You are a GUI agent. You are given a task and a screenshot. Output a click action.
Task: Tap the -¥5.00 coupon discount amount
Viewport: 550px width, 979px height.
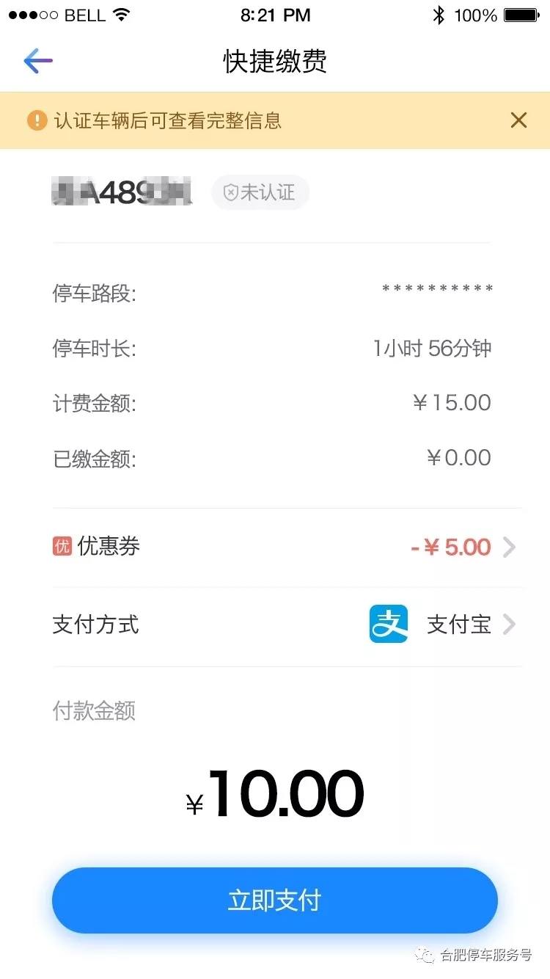pos(451,547)
